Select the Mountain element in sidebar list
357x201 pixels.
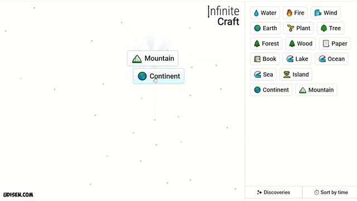316,90
